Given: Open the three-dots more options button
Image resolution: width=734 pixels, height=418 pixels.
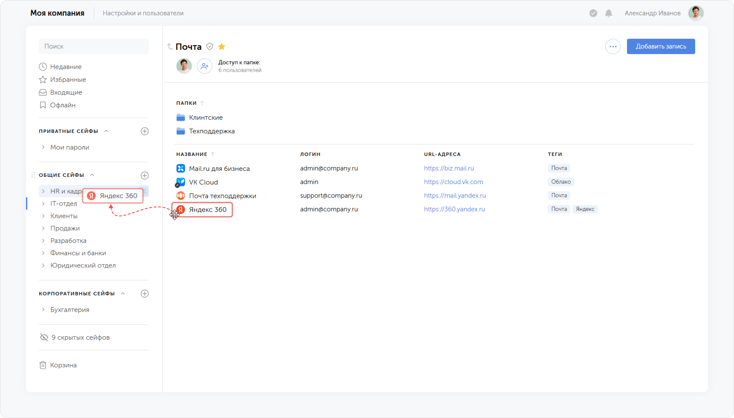Looking at the screenshot, I should [613, 46].
